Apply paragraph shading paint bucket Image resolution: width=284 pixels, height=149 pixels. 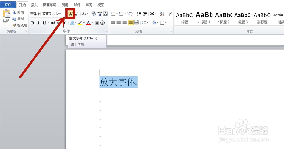(x=154, y=23)
